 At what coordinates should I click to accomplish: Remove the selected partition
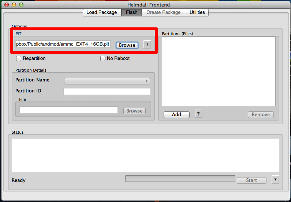click(261, 115)
